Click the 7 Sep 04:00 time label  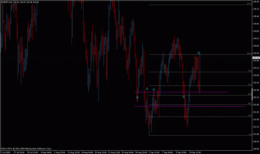168,152
